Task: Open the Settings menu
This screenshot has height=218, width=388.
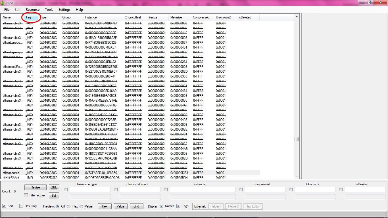Action: [x=64, y=9]
